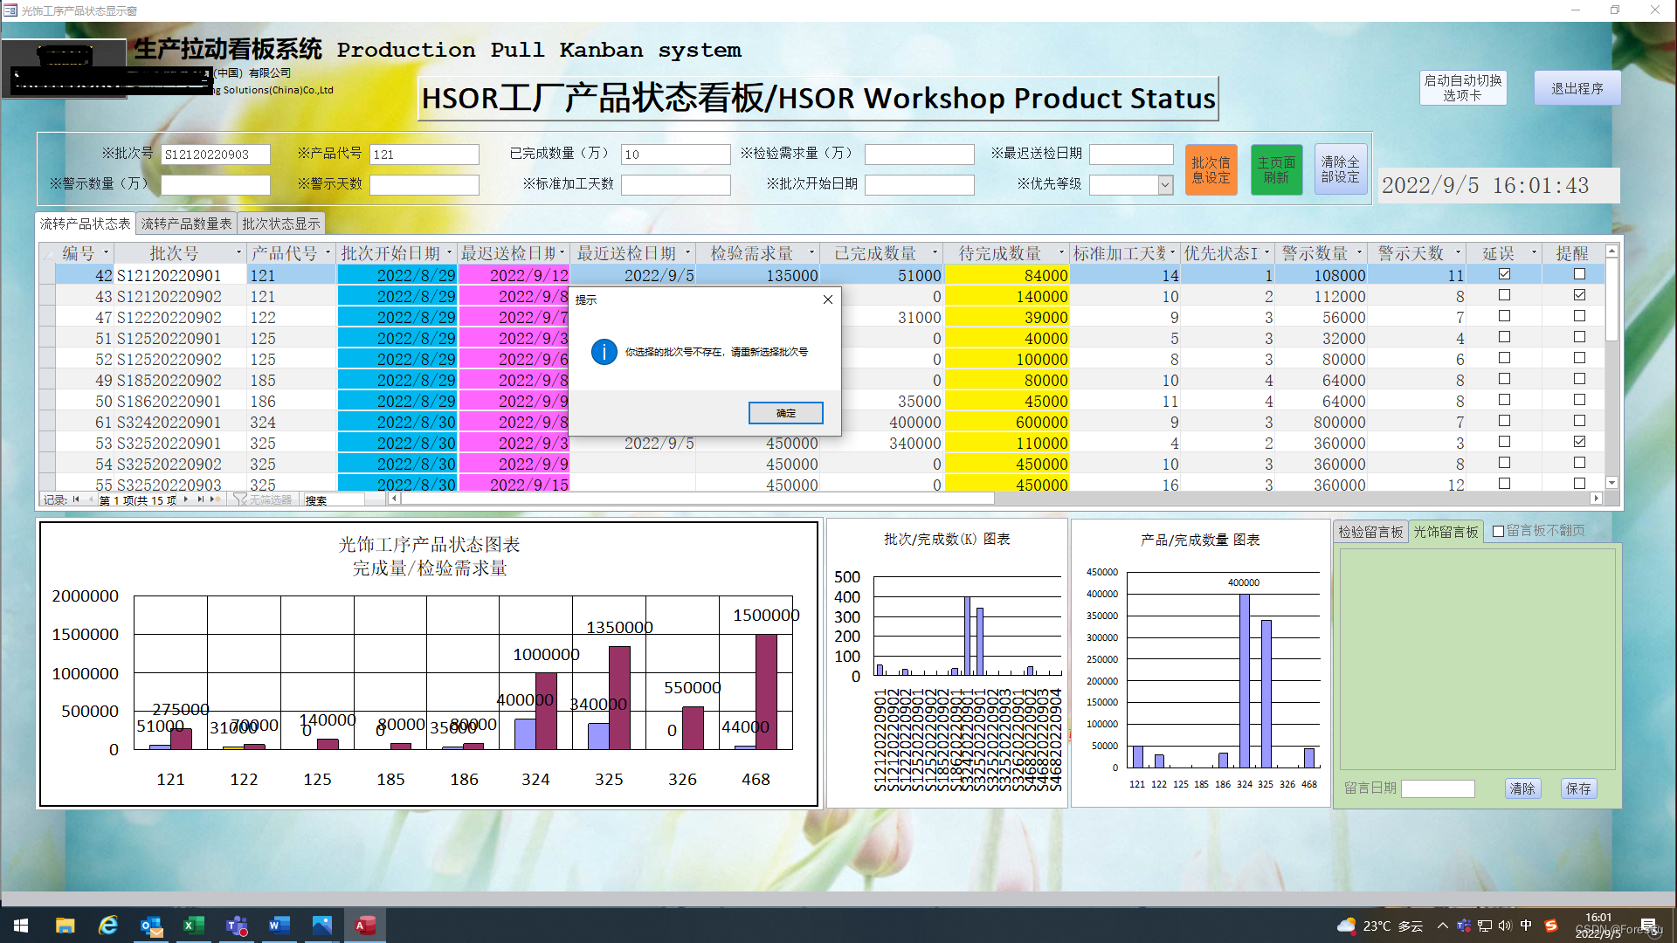Switch to Word in taskbar

point(279,926)
